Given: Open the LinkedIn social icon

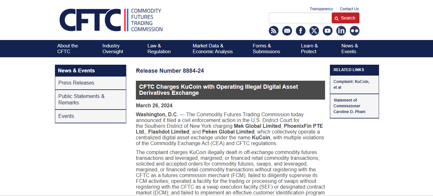Looking at the screenshot, I should click(341, 31).
